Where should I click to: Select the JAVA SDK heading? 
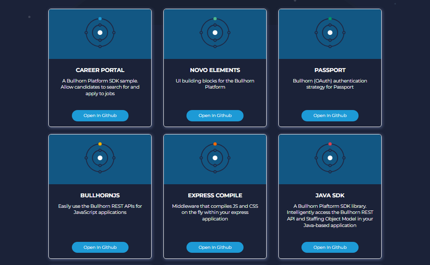pyautogui.click(x=330, y=196)
